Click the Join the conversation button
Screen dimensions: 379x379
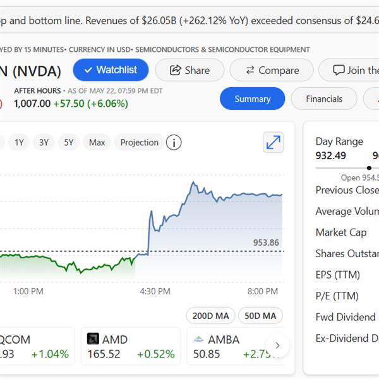(349, 70)
